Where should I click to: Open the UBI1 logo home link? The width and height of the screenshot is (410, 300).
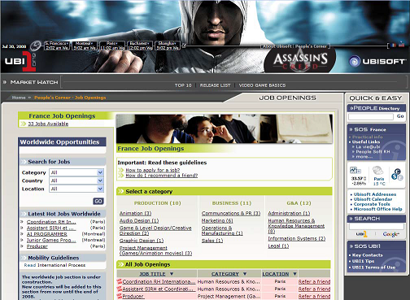pos(20,61)
